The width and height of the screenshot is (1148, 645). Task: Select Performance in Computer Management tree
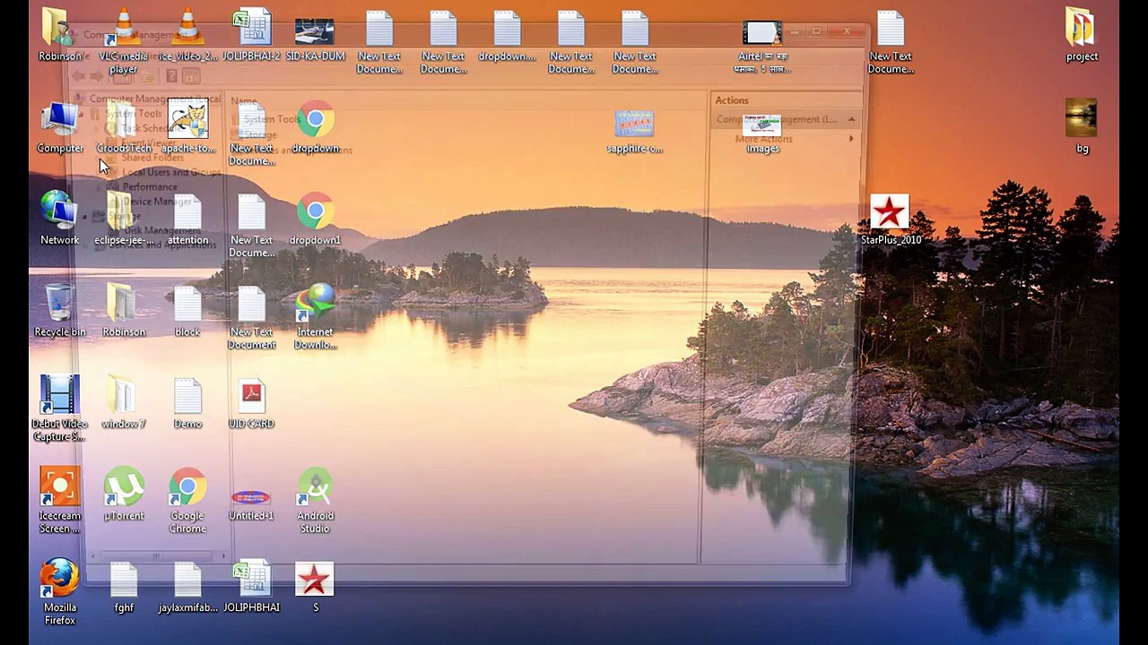pos(150,186)
